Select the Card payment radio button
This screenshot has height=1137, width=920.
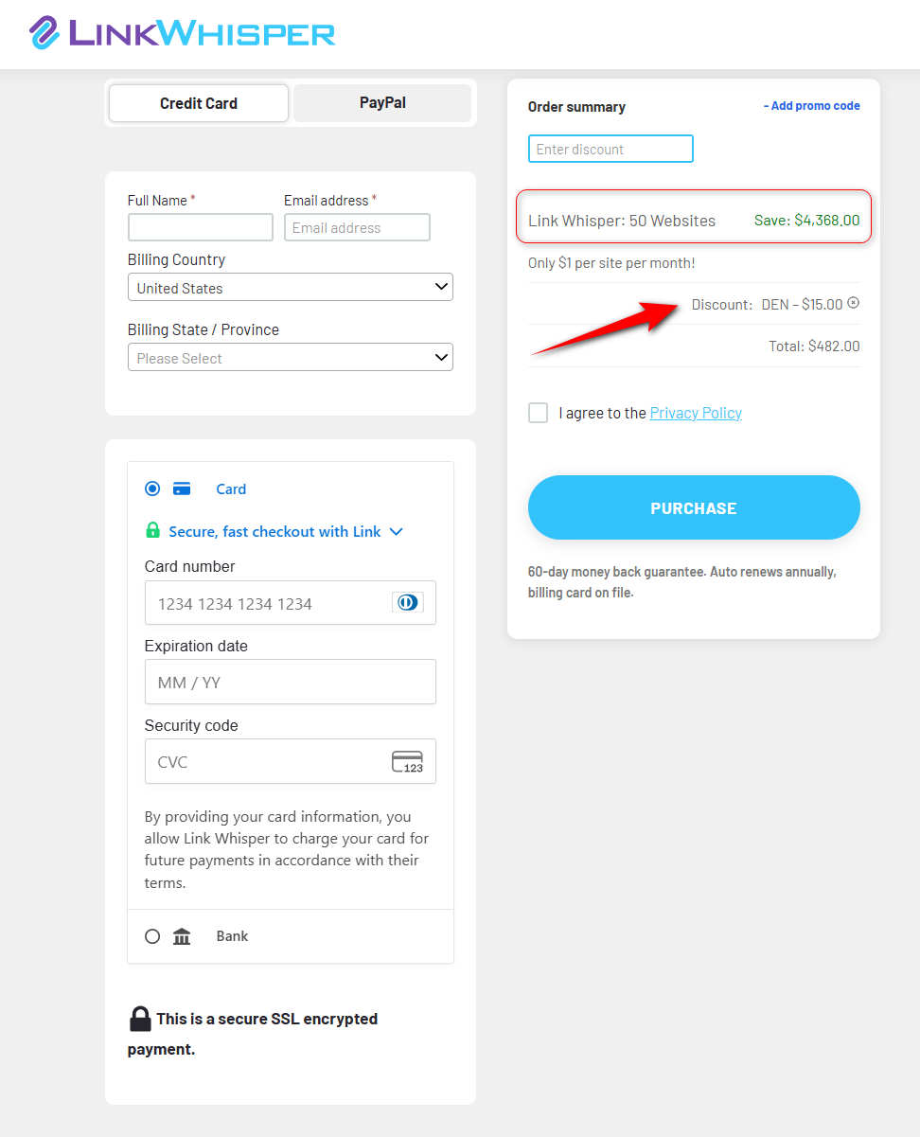[152, 489]
